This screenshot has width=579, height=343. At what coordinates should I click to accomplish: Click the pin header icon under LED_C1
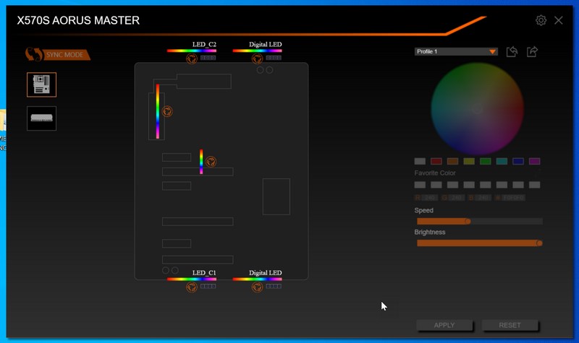208,286
